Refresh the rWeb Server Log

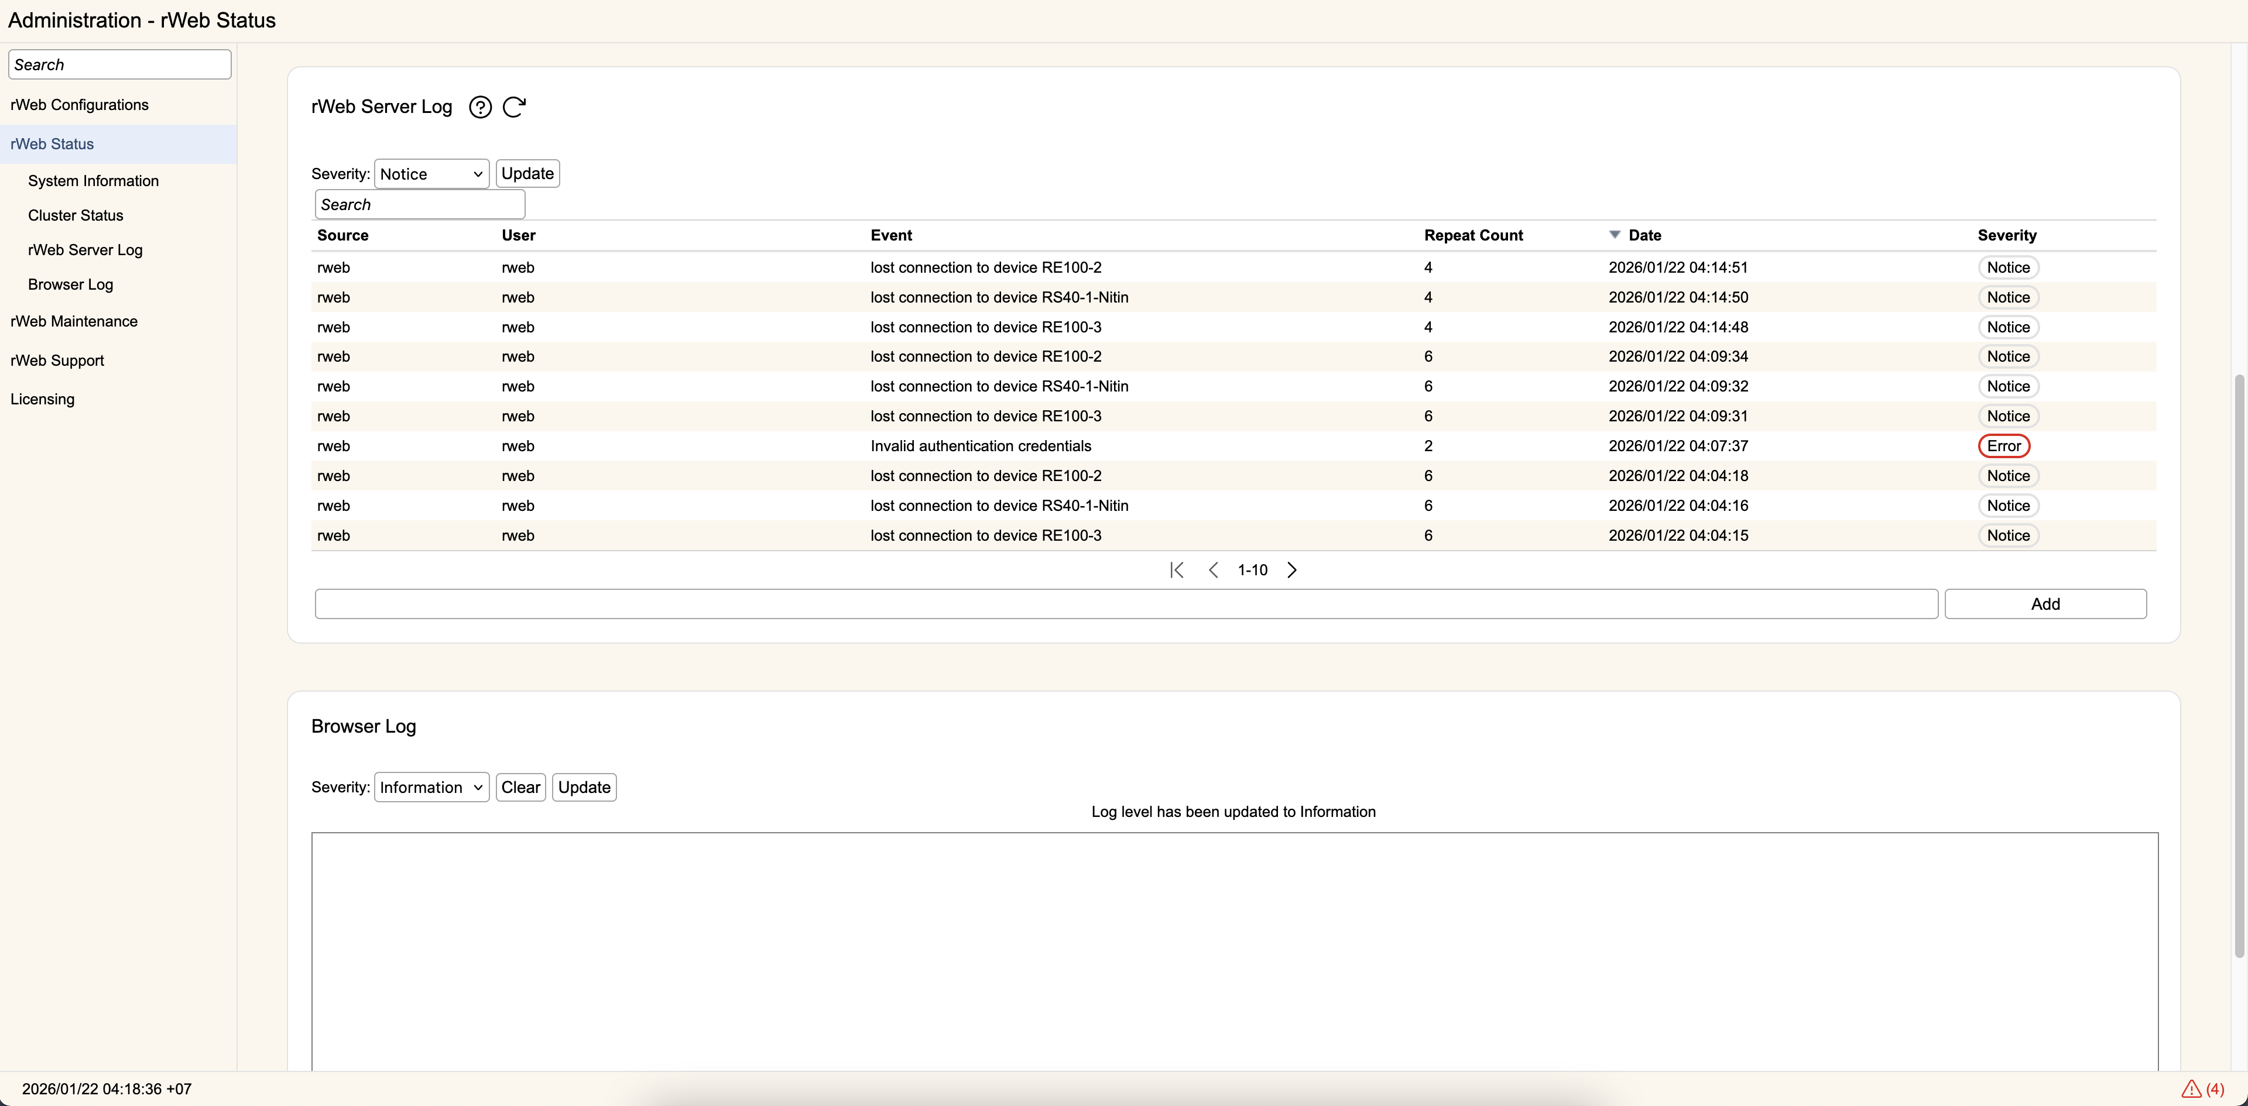(514, 107)
